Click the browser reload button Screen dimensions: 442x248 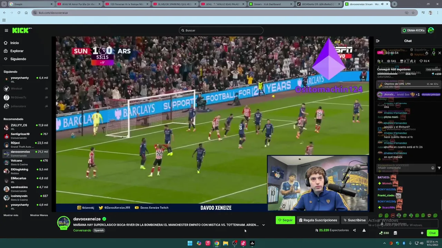19,13
